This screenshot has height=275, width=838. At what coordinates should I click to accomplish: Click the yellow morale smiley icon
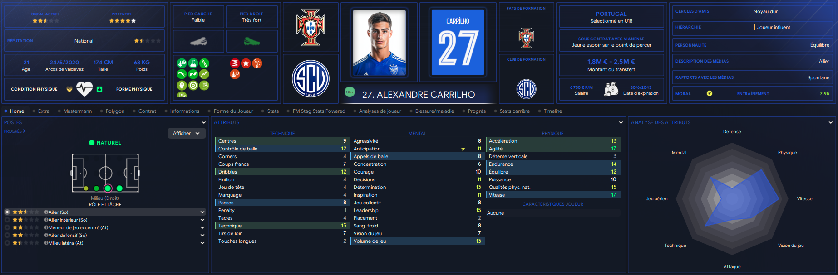710,93
